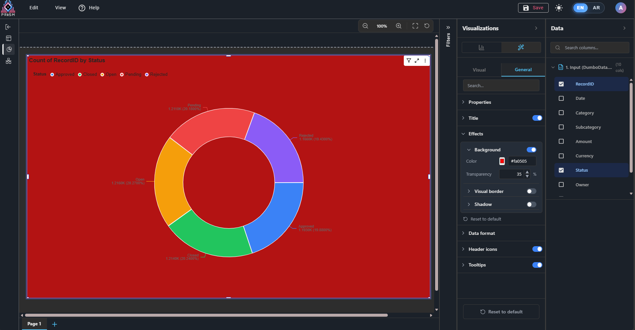
Task: Collapse the Effects section
Action: pyautogui.click(x=475, y=134)
